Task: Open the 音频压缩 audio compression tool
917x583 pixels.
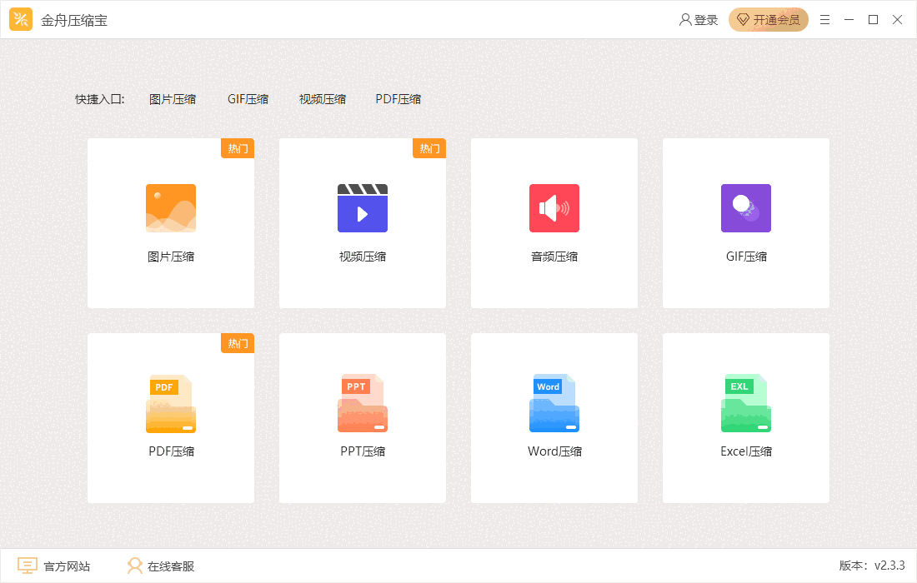Action: [554, 222]
